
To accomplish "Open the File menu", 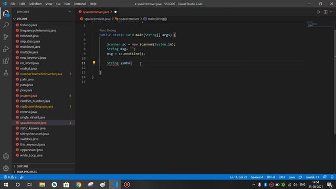I will pyautogui.click(x=13, y=4).
